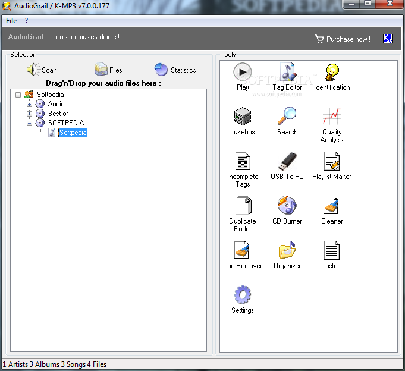Click the Purchase now! link

coord(343,39)
